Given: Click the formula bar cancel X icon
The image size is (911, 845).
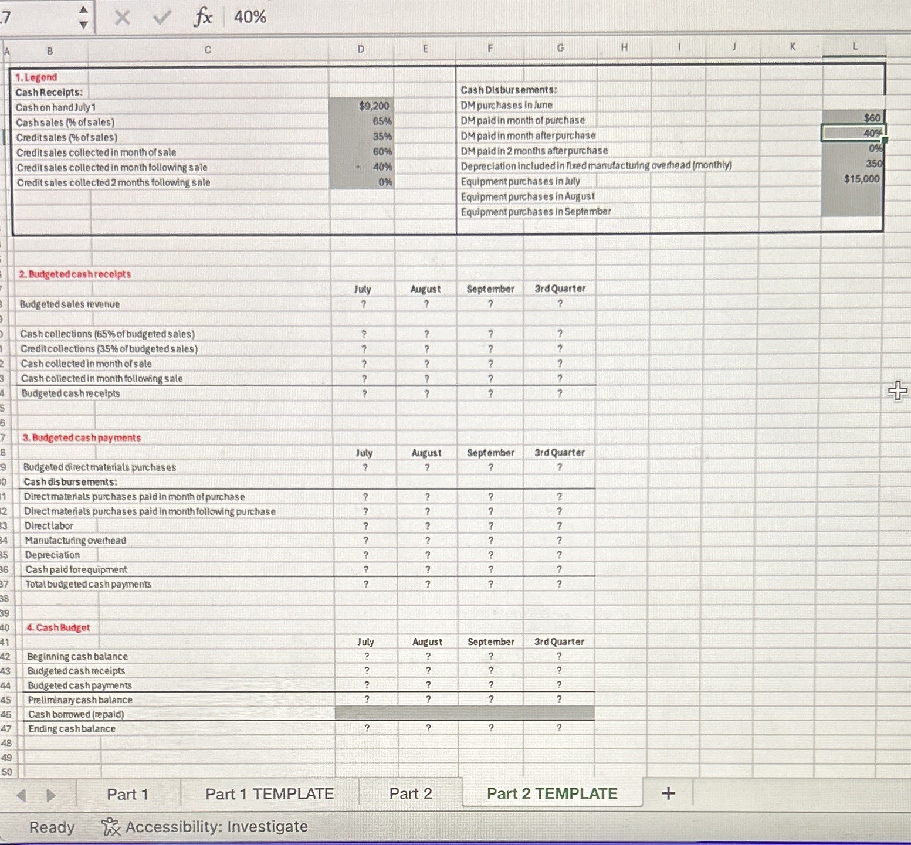Looking at the screenshot, I should coord(122,18).
